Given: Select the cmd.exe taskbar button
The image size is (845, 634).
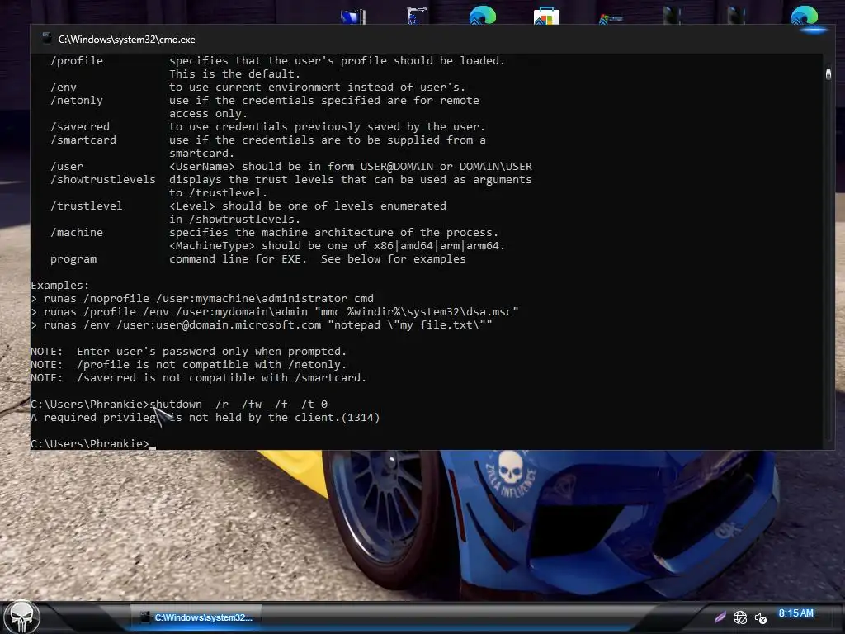Looking at the screenshot, I should [196, 617].
